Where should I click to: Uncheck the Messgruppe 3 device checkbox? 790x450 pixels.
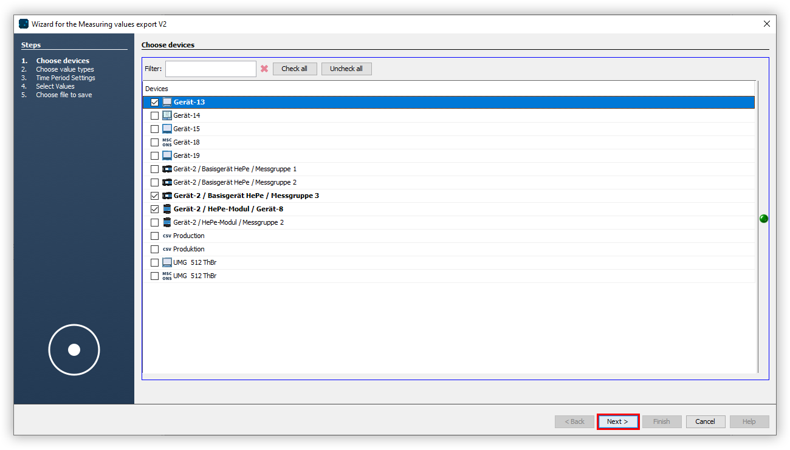pyautogui.click(x=154, y=196)
